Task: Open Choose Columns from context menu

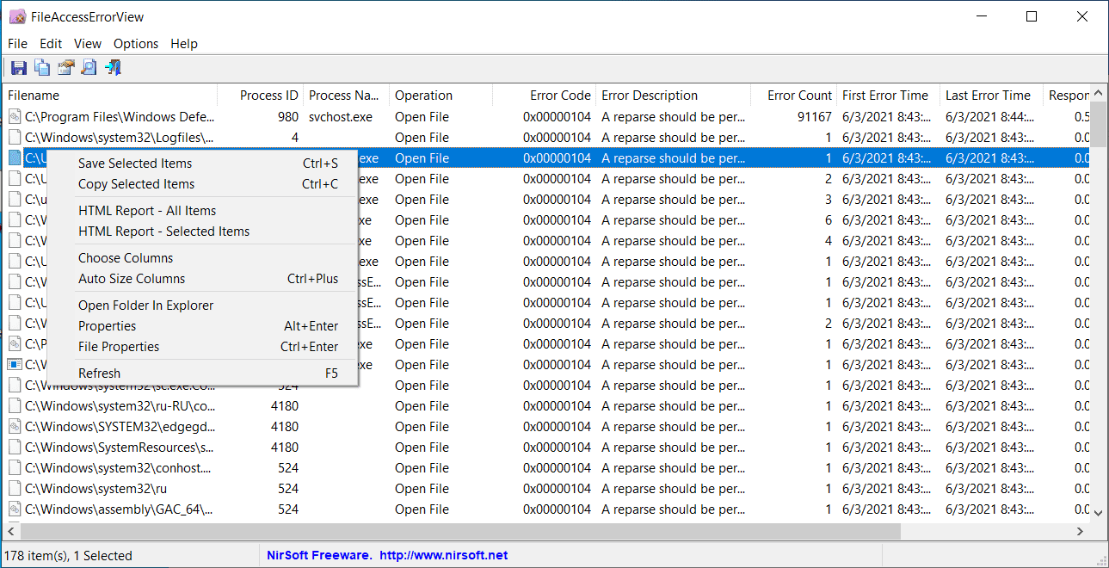Action: 202,258
